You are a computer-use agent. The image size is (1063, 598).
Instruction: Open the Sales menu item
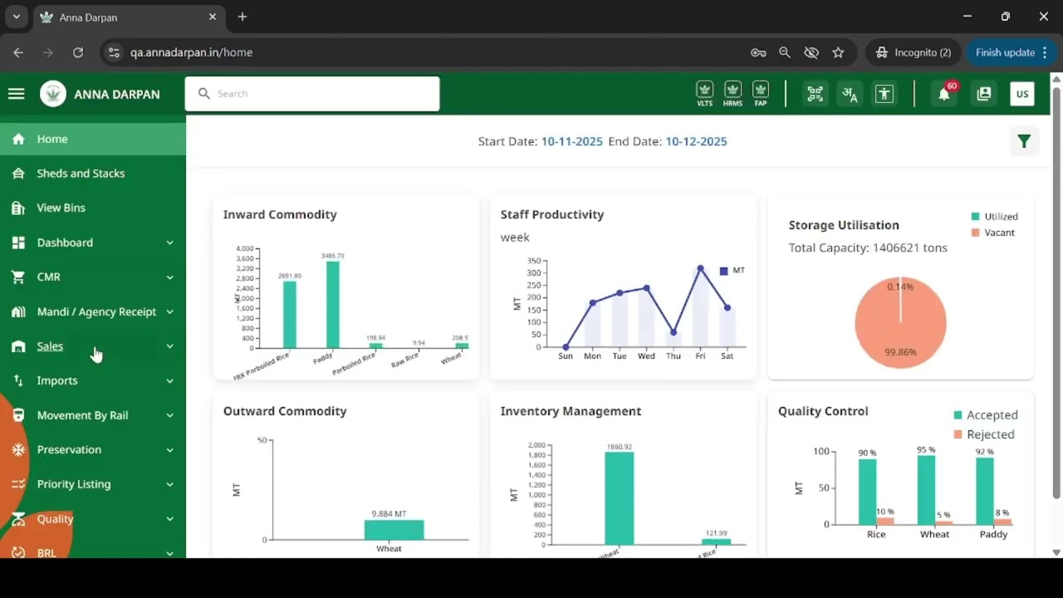click(93, 346)
